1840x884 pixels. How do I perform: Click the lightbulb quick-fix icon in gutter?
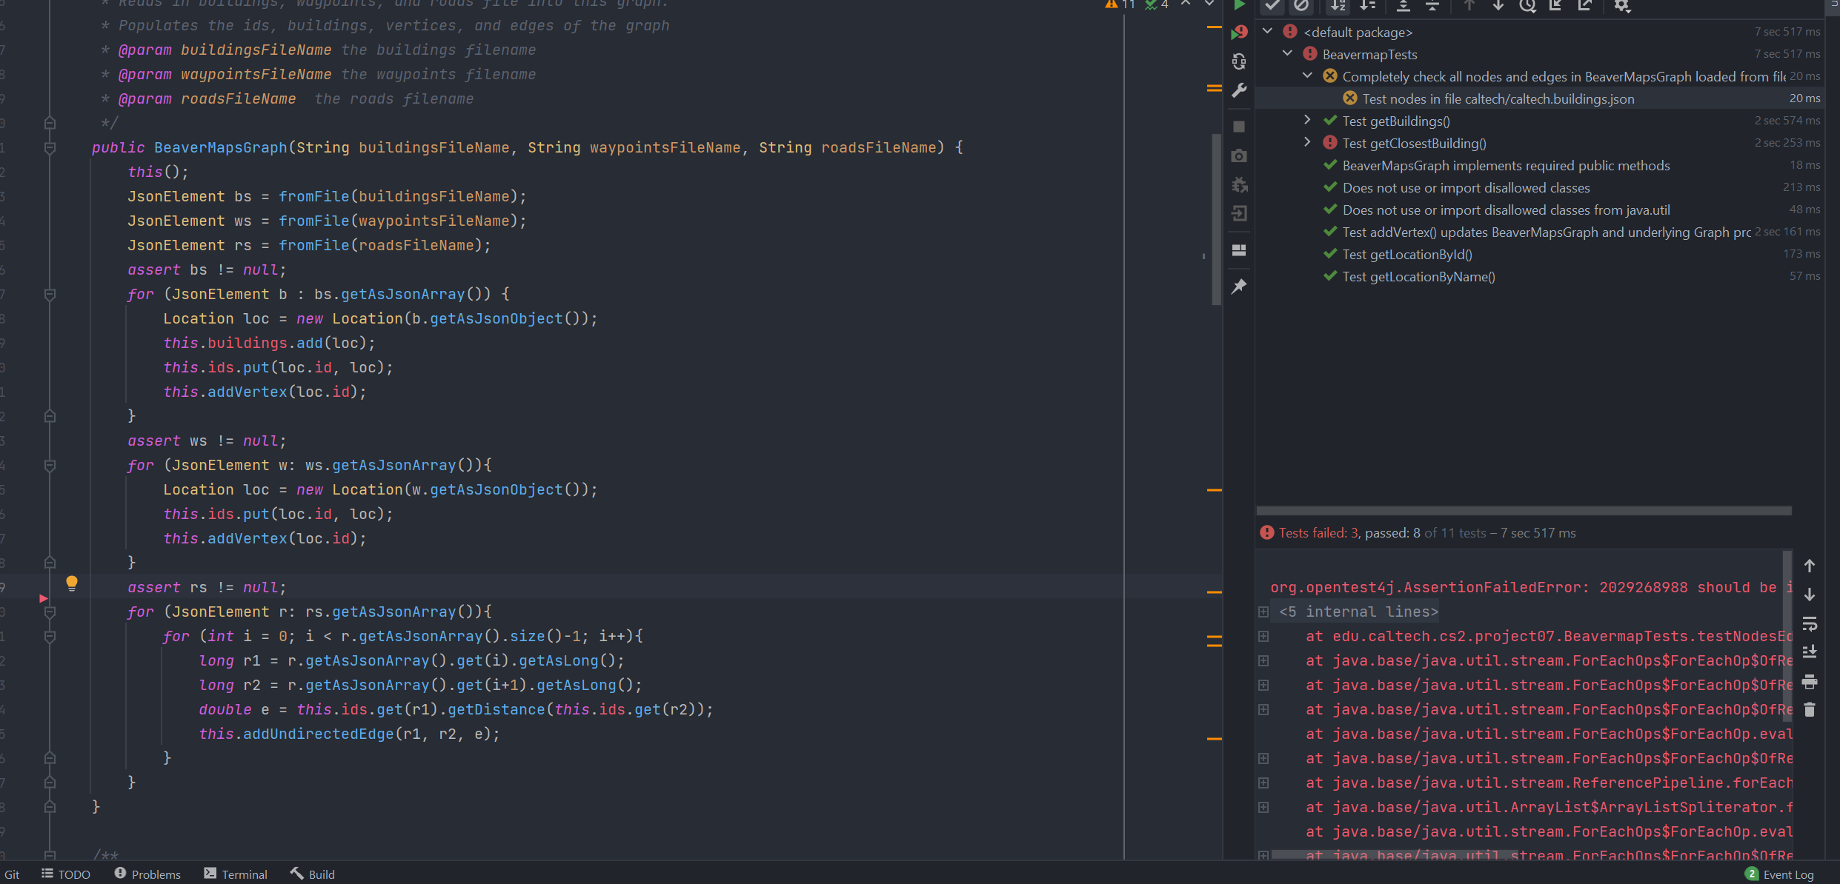[72, 583]
